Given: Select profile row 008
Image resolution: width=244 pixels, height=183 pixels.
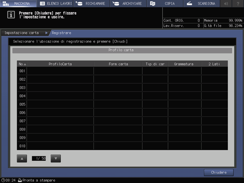Looking at the screenshot, I should click(x=122, y=129).
